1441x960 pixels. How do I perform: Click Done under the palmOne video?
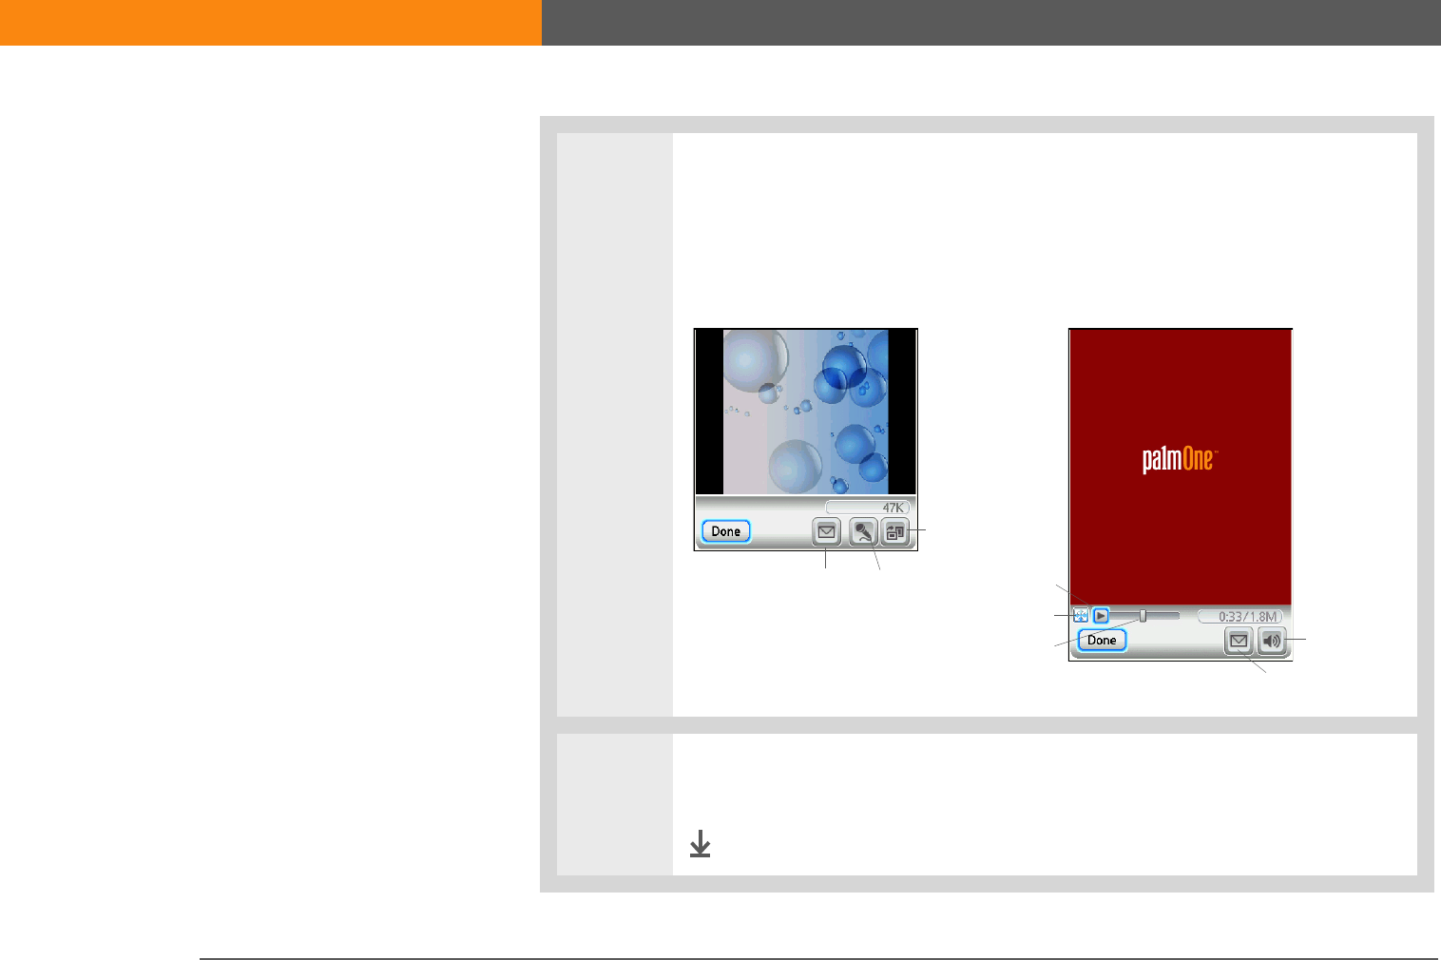click(1103, 640)
